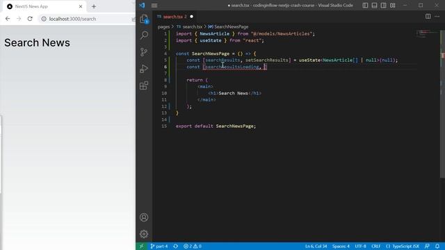Click the h1 Search News code line
The image size is (445, 250).
coord(235,93)
